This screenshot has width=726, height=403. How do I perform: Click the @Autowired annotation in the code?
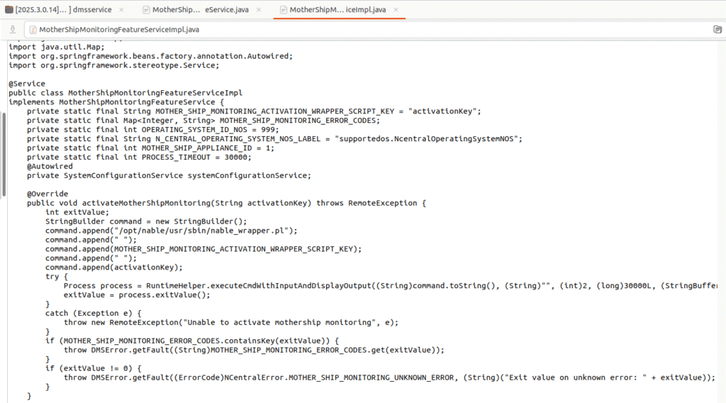(x=50, y=167)
